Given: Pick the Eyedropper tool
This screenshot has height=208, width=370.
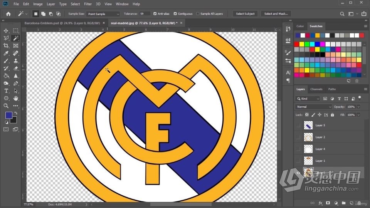Looking at the screenshot, I should click(6, 53).
